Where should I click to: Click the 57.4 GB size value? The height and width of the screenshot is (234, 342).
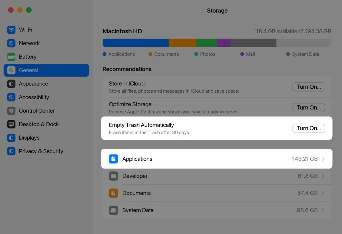[308, 193]
